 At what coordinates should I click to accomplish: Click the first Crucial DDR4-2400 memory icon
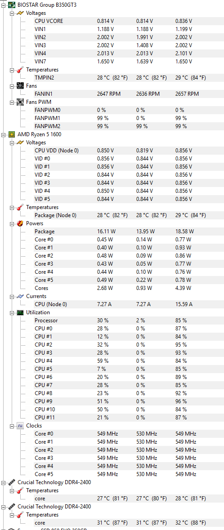coord(12,482)
